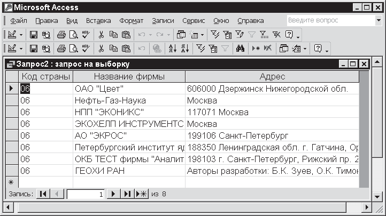Go to the last record using the navigation bar
This screenshot has height=216, width=386.
click(x=127, y=194)
